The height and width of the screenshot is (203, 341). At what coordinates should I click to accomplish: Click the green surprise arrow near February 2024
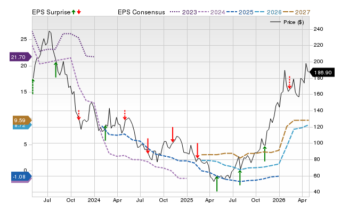tap(105, 133)
